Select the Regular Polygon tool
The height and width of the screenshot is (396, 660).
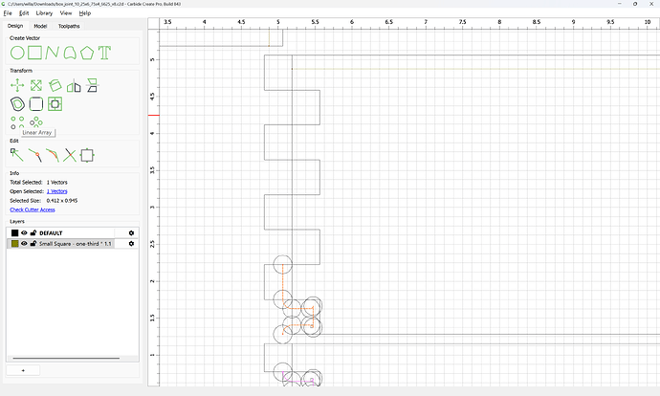87,53
